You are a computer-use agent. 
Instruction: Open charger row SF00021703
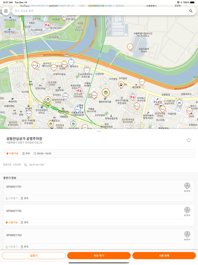click(x=99, y=239)
